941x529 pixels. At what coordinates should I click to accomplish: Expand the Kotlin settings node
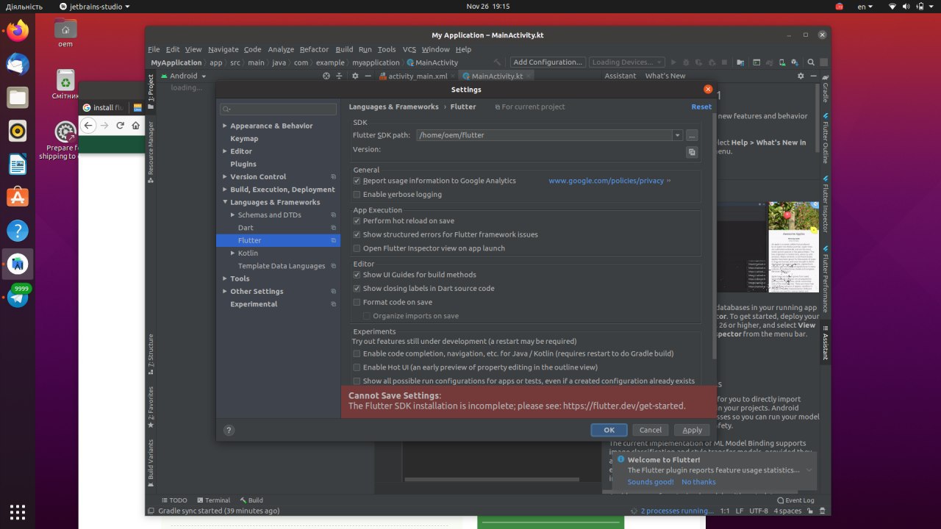tap(232, 253)
